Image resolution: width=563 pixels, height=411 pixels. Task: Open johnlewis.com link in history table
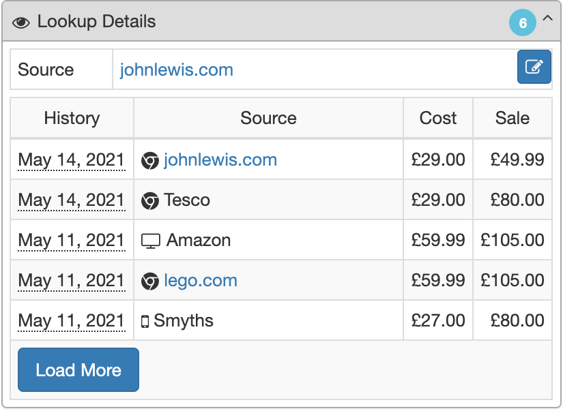click(220, 160)
